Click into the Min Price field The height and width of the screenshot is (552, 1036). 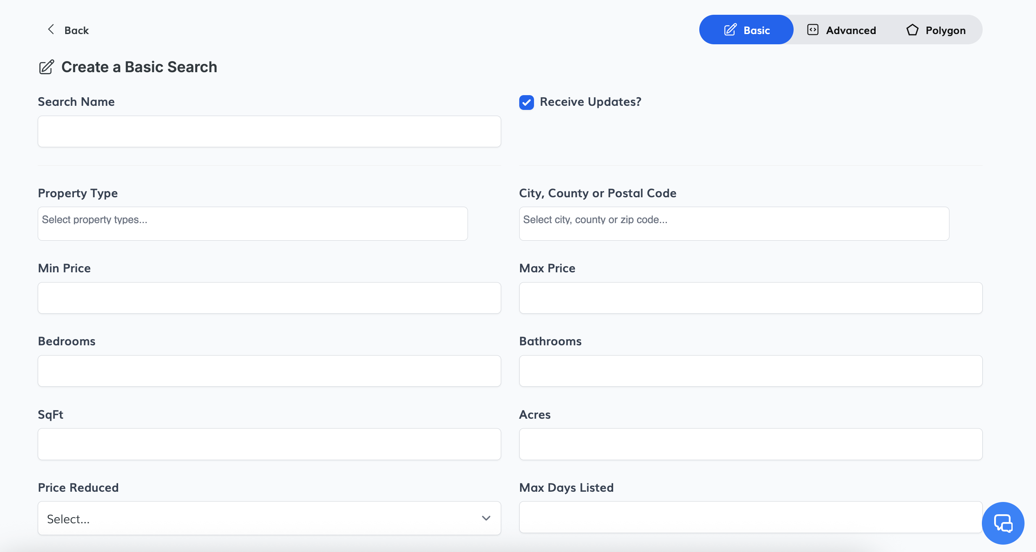tap(269, 298)
